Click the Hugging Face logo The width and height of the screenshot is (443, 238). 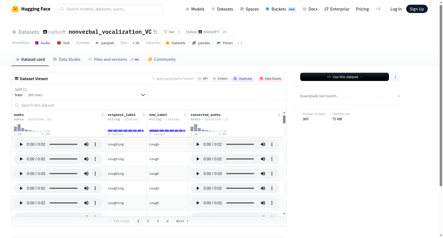click(31, 9)
